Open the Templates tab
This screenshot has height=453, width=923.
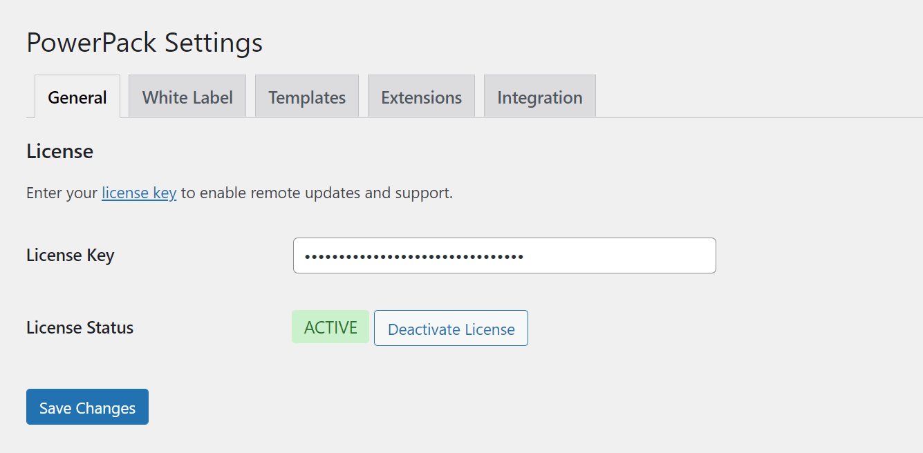point(306,97)
